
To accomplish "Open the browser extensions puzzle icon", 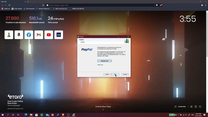I will pyautogui.click(x=202, y=5).
